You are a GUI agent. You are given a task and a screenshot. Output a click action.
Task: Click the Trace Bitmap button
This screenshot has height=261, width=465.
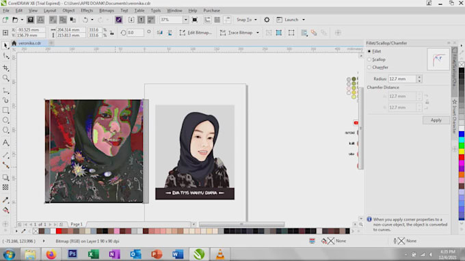tap(237, 33)
